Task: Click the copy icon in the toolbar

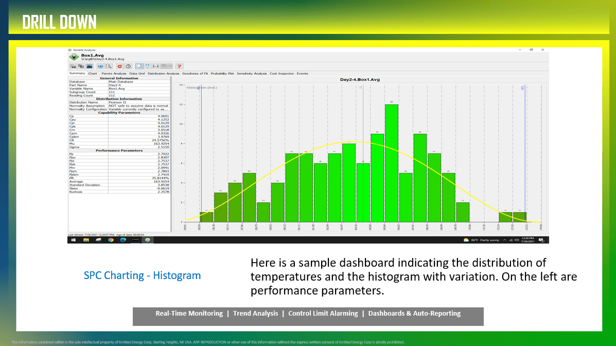Action: coord(81,66)
